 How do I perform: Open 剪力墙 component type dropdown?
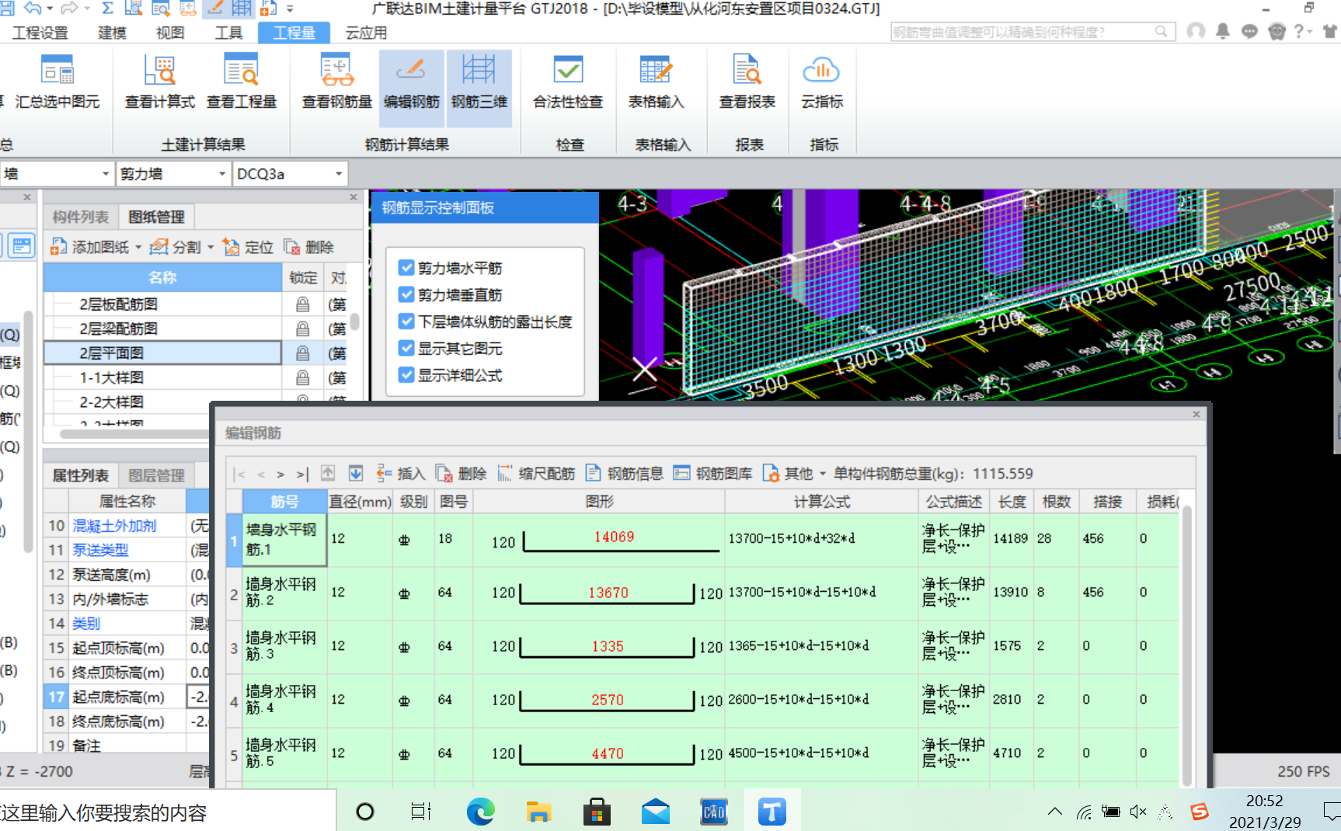(221, 174)
